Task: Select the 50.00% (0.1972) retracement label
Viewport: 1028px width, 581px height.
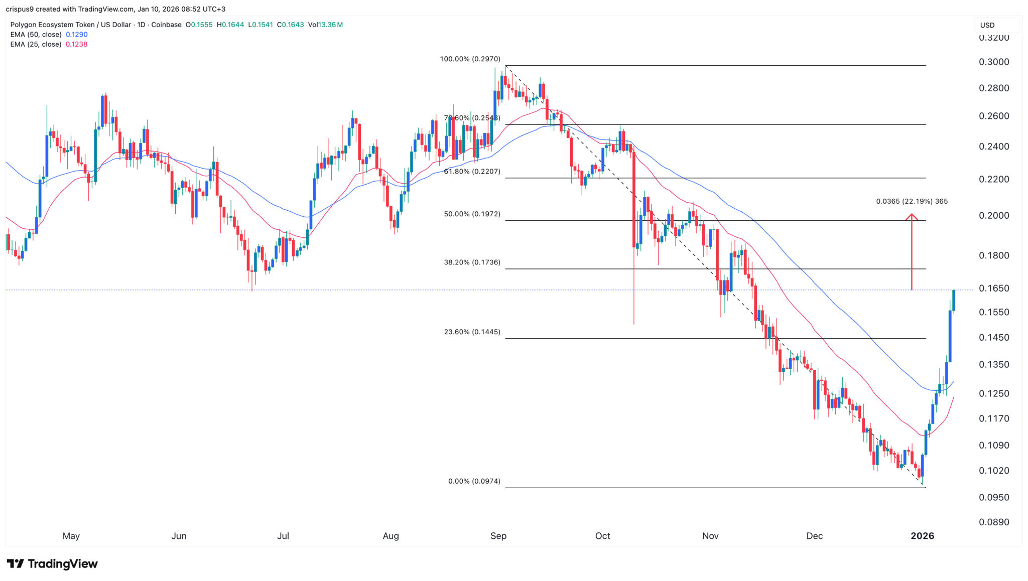Action: 472,214
